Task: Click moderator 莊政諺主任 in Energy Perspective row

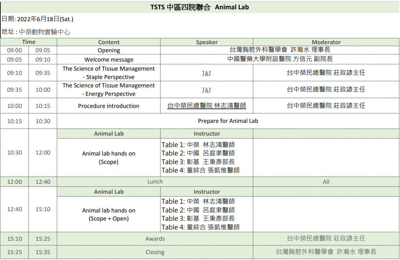Action: click(326, 90)
